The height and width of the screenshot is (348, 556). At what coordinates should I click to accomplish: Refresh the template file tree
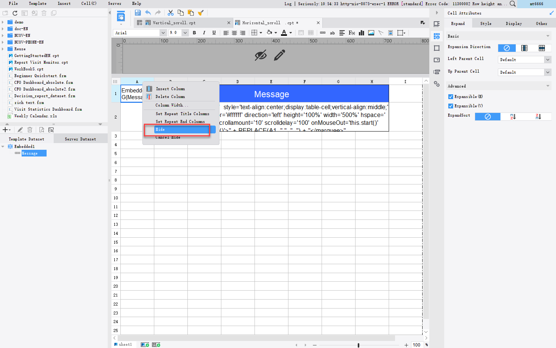point(15,13)
